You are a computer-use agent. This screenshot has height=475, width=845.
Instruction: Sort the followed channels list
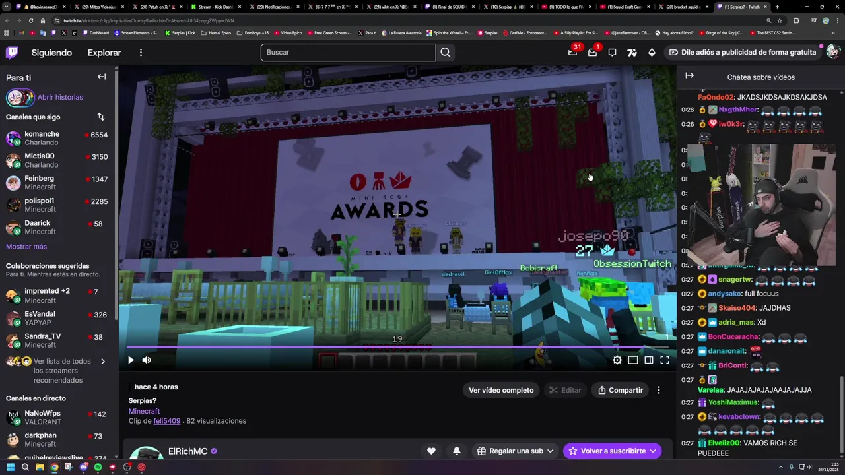click(x=101, y=117)
